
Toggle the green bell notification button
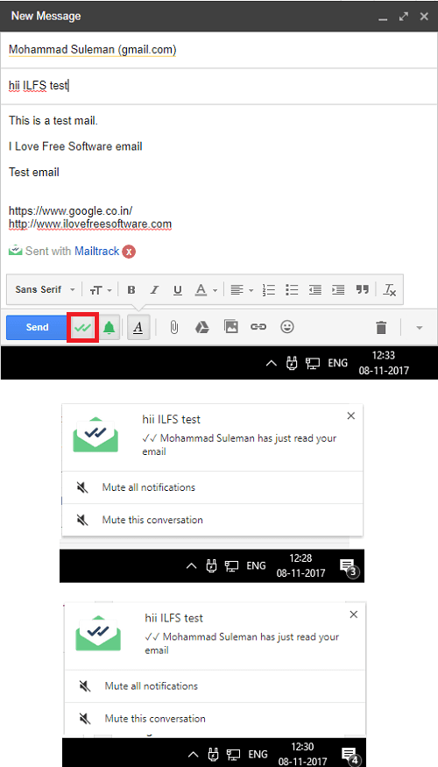pyautogui.click(x=109, y=327)
